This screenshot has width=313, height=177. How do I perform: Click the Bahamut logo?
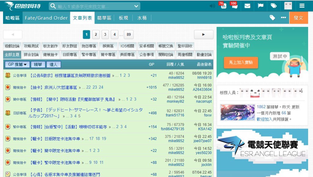[x=23, y=6]
